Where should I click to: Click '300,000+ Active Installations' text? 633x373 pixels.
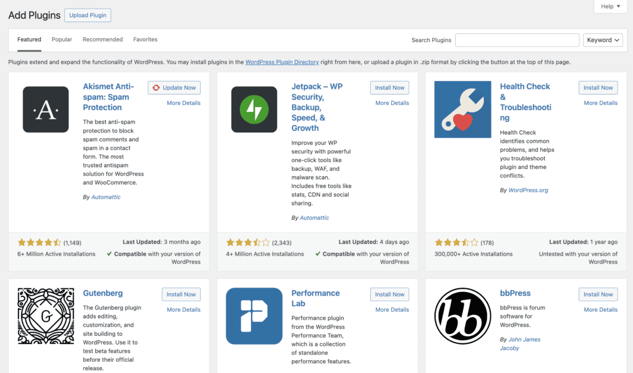pyautogui.click(x=474, y=254)
